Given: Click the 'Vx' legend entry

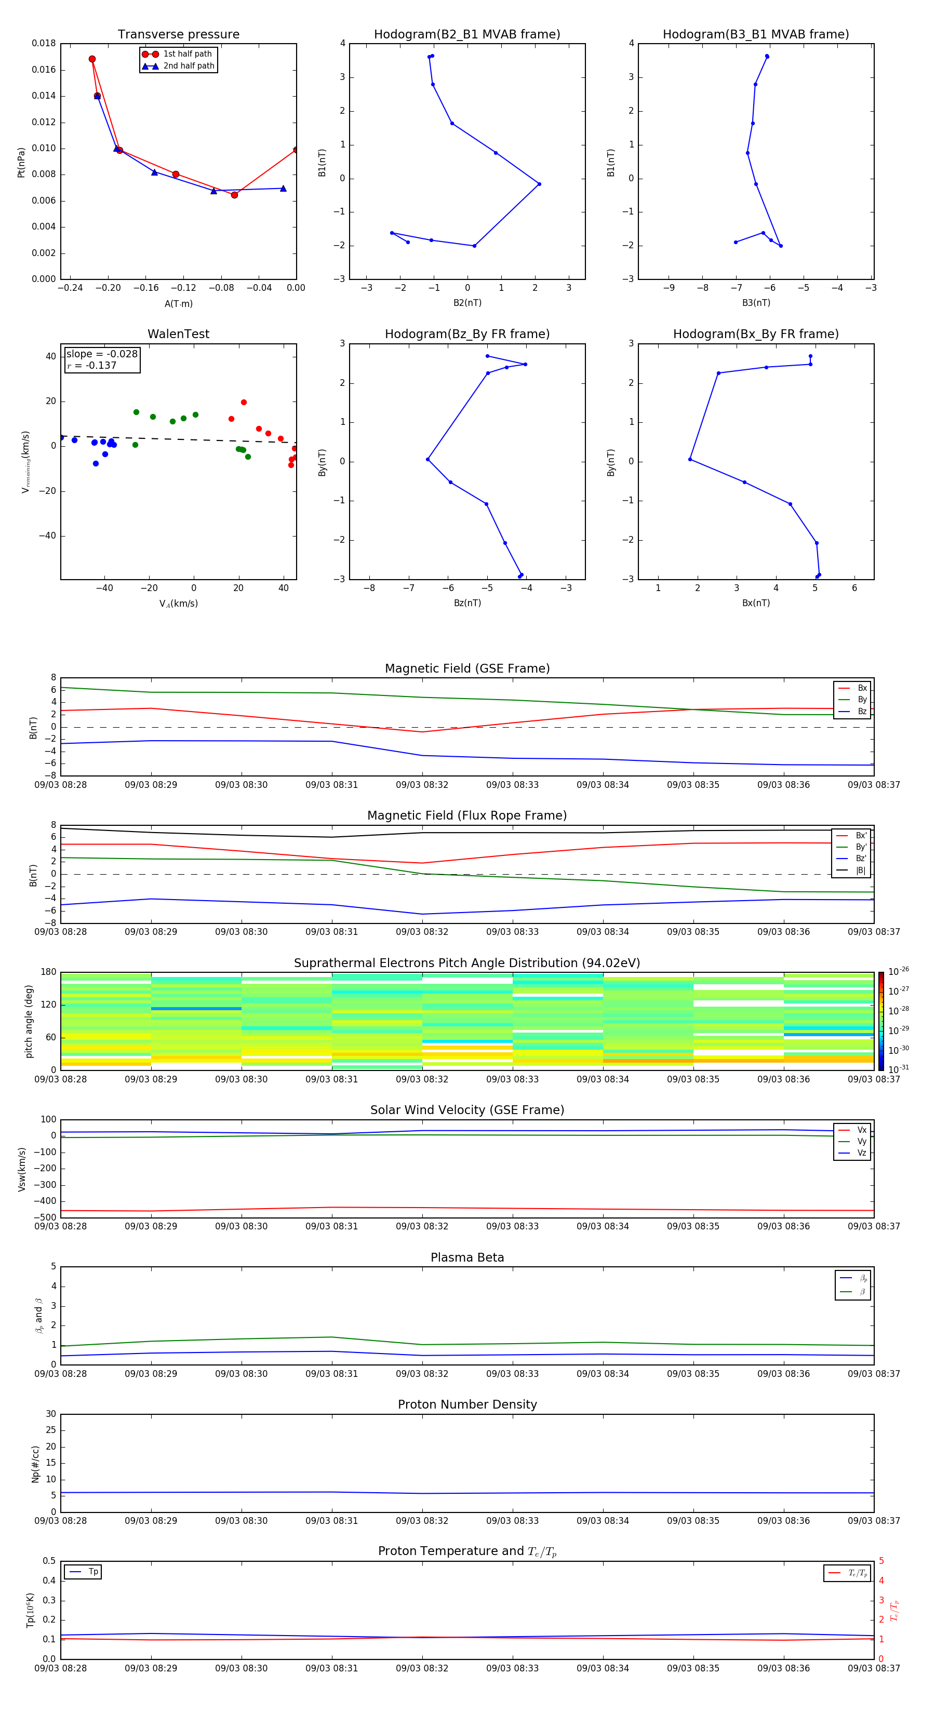Looking at the screenshot, I should 852,1130.
